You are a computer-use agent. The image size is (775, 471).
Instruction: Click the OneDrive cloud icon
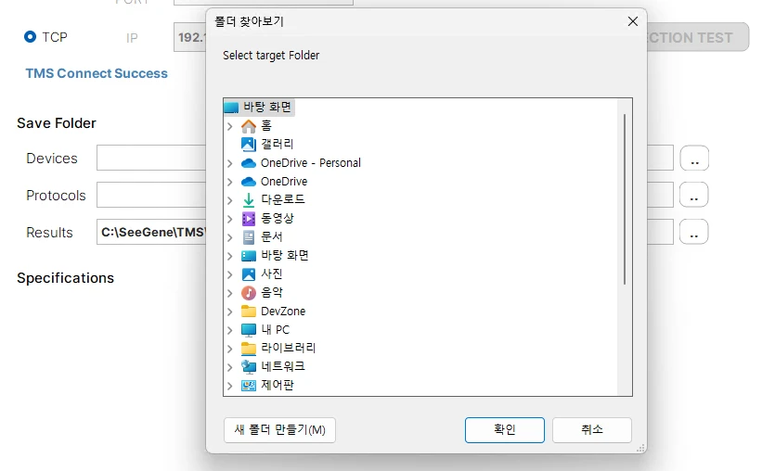tap(249, 182)
